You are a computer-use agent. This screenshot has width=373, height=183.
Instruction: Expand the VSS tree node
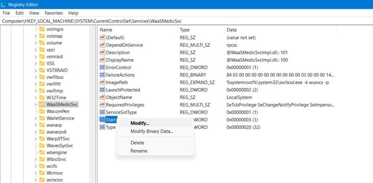point(36,63)
